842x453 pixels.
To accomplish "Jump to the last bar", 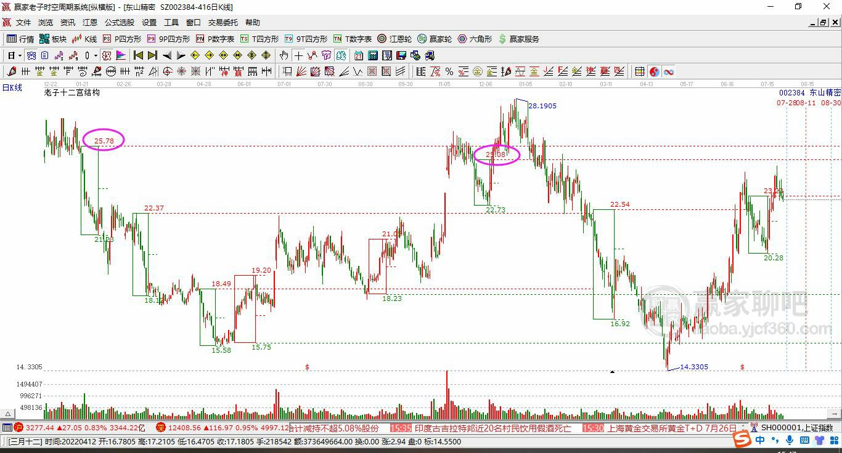I will tap(152, 55).
